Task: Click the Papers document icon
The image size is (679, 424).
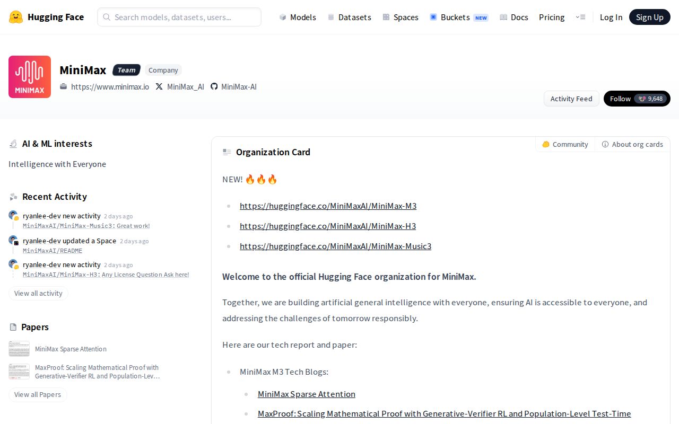Action: 13,327
